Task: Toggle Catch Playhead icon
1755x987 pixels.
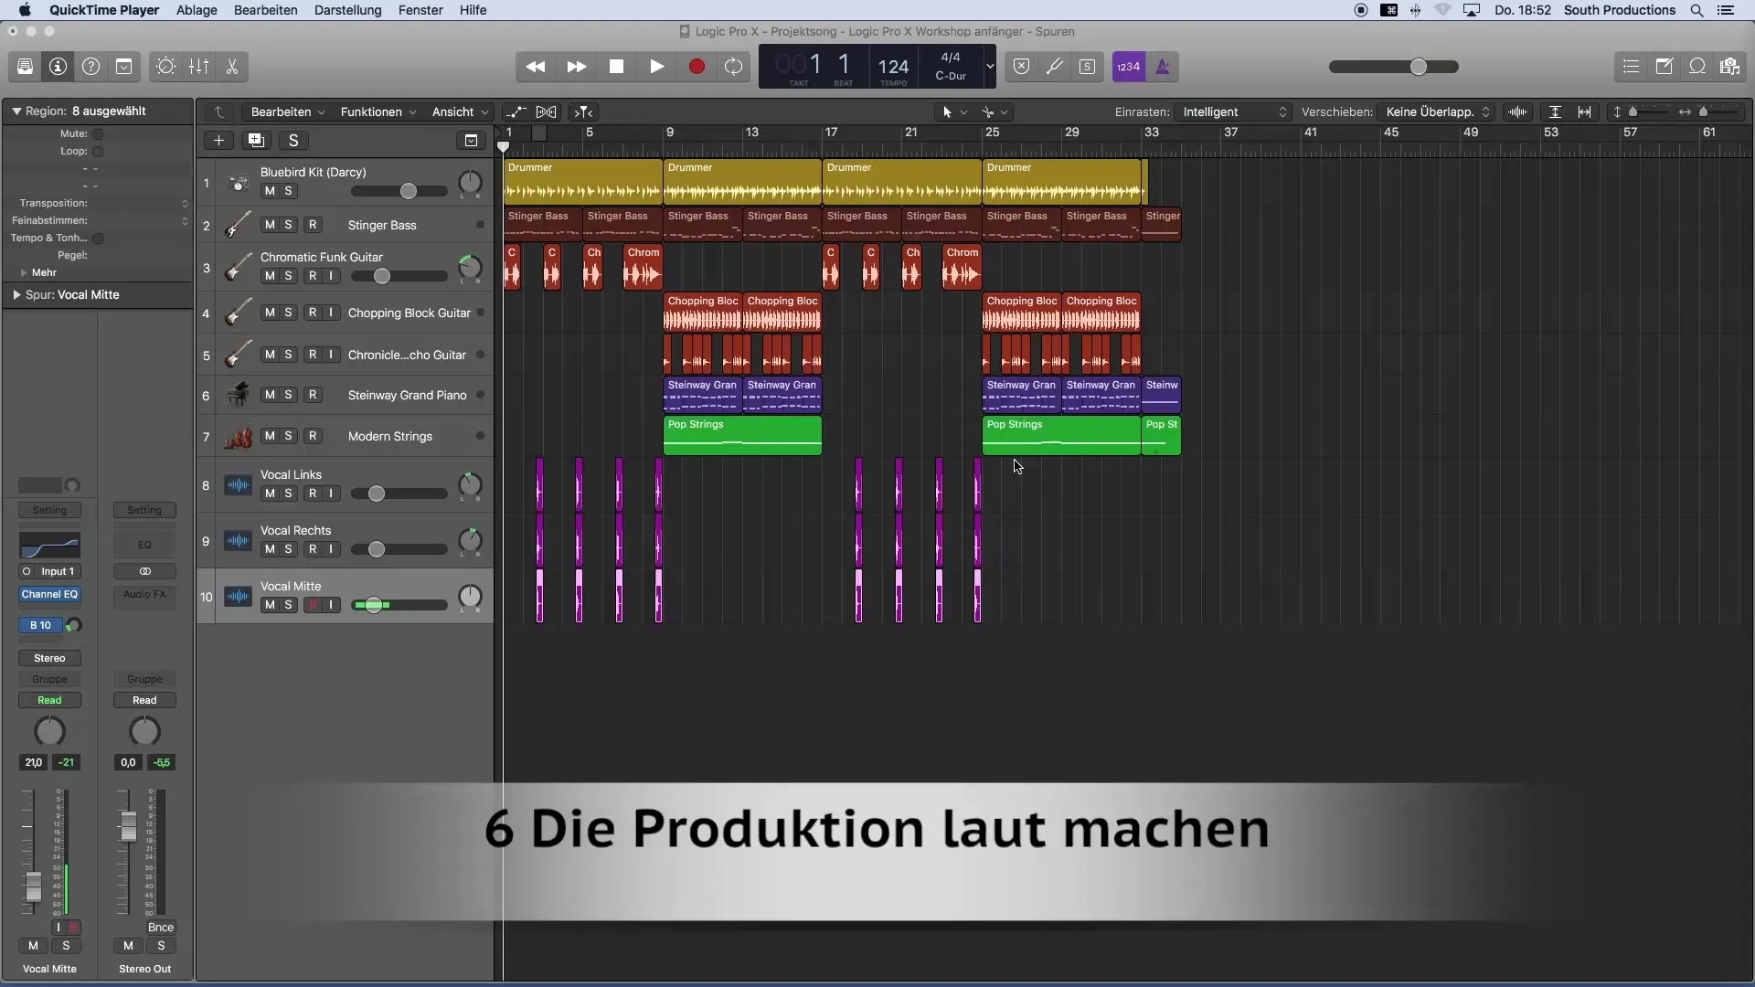Action: pyautogui.click(x=583, y=112)
